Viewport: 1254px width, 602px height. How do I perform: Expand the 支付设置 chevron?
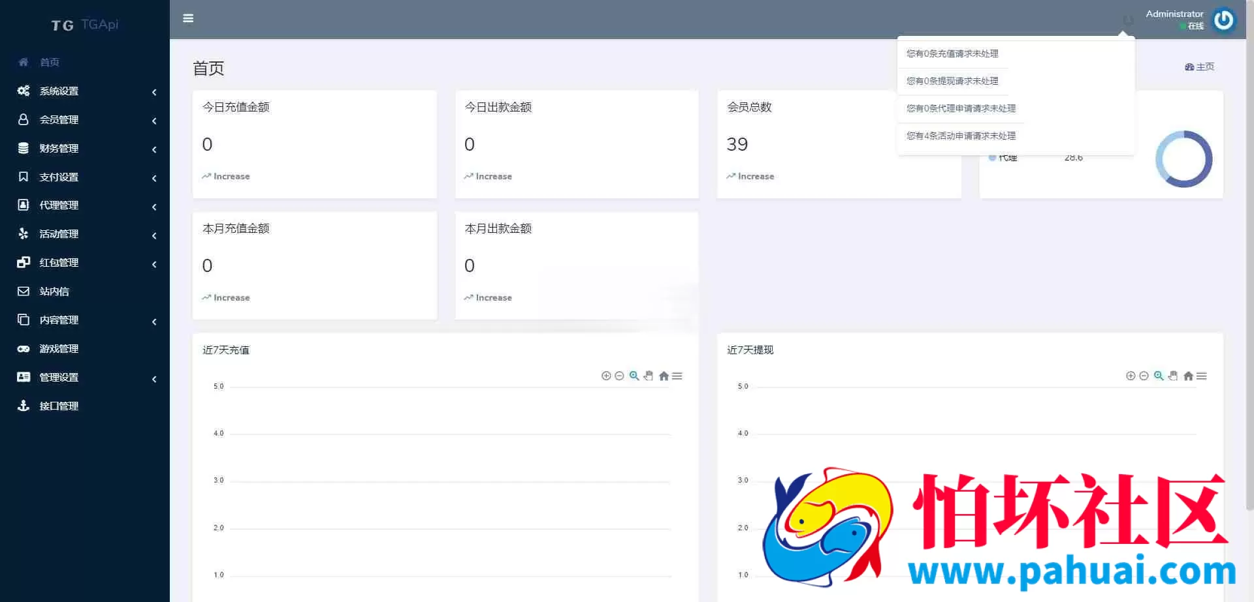pyautogui.click(x=154, y=178)
